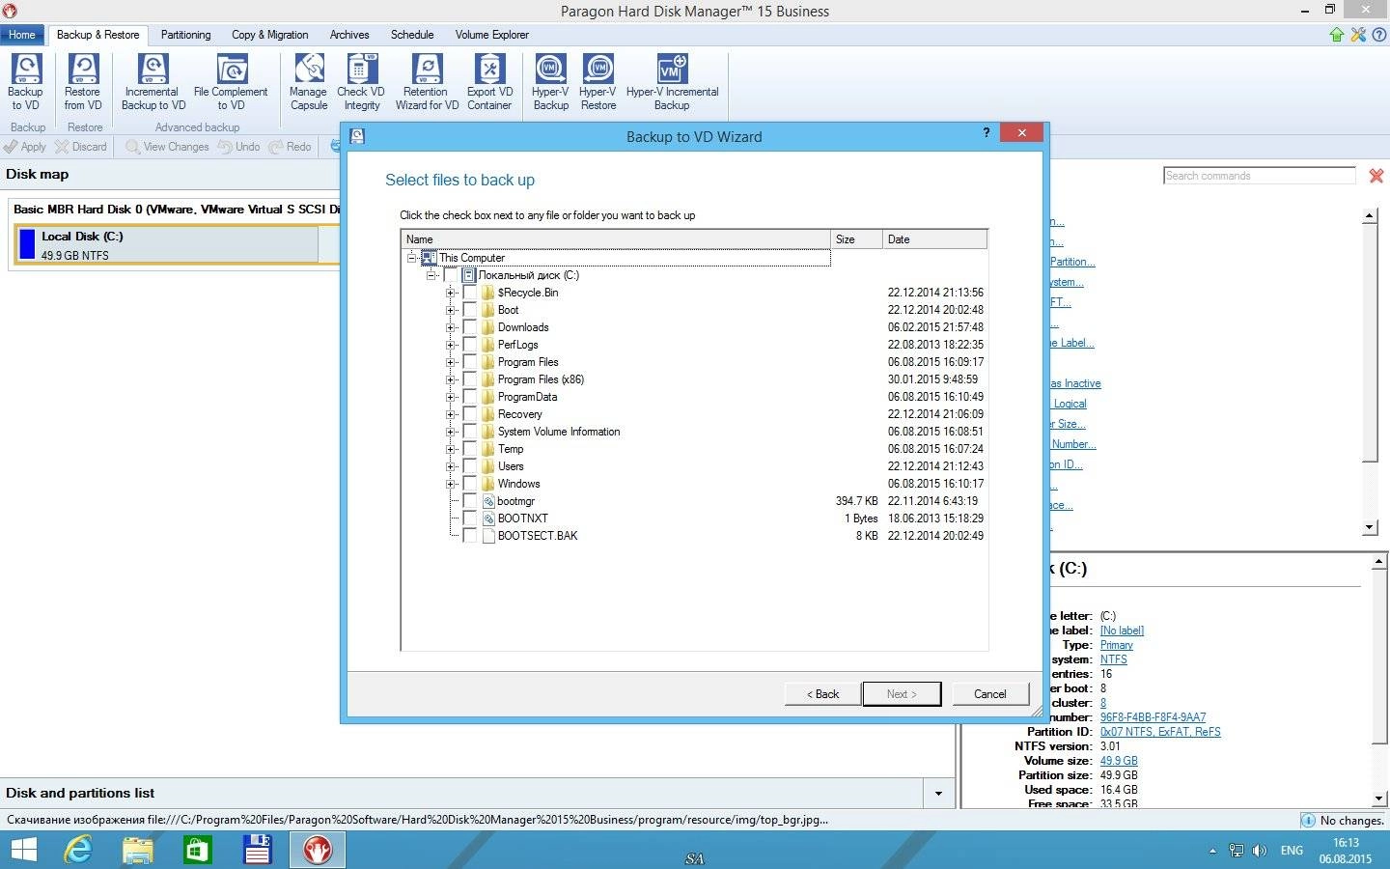Expand the Program Files (x86) folder
Viewport: 1390px width, 869px height.
click(x=451, y=379)
